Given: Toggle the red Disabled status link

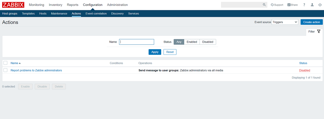Looking at the screenshot, I should [x=305, y=70].
